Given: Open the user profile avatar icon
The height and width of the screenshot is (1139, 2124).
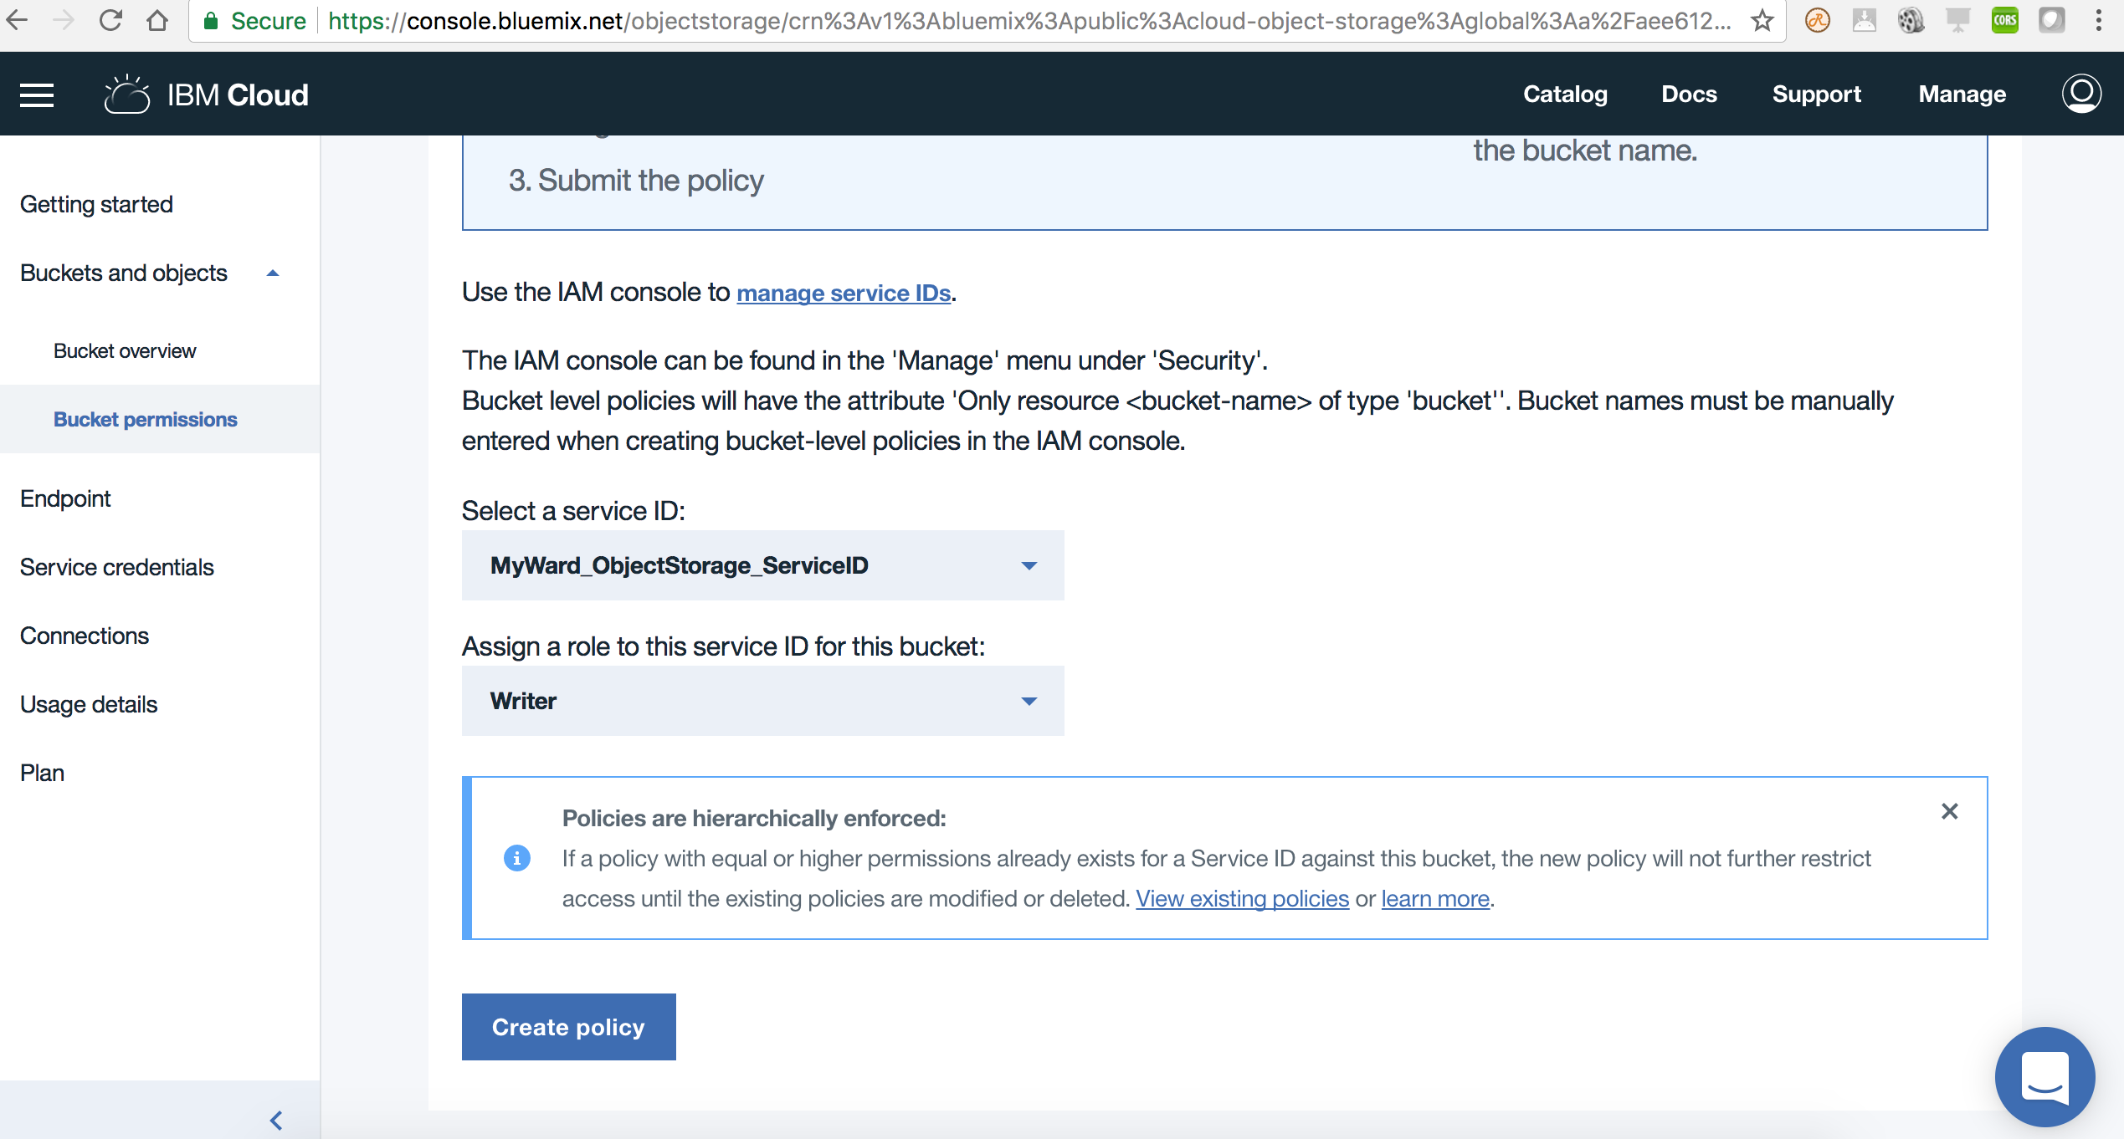Looking at the screenshot, I should [x=2080, y=94].
